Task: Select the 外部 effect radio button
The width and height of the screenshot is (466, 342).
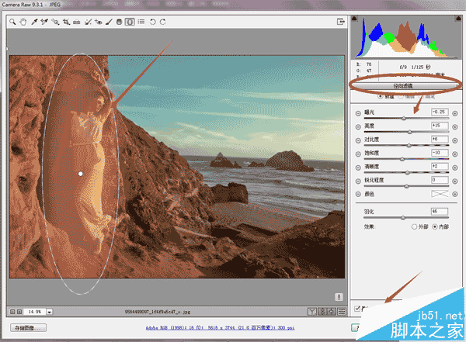Action: click(x=414, y=226)
